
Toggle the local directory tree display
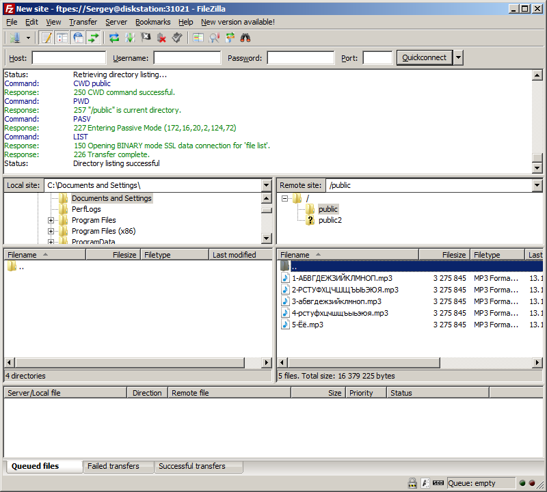tap(62, 38)
